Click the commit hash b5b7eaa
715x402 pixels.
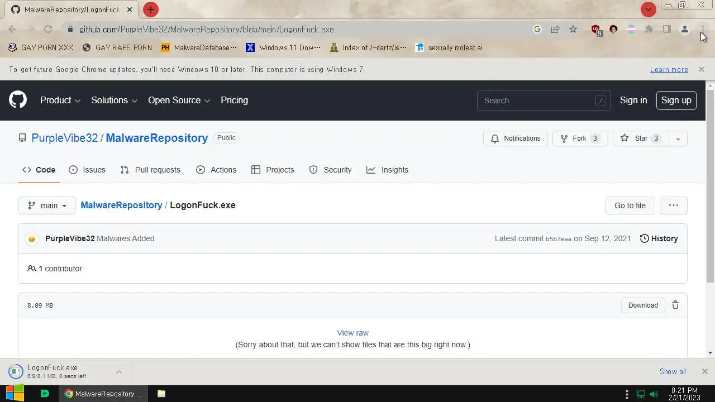559,239
